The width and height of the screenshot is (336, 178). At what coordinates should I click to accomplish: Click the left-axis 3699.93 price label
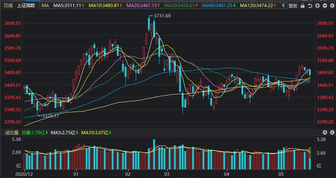click(13, 23)
